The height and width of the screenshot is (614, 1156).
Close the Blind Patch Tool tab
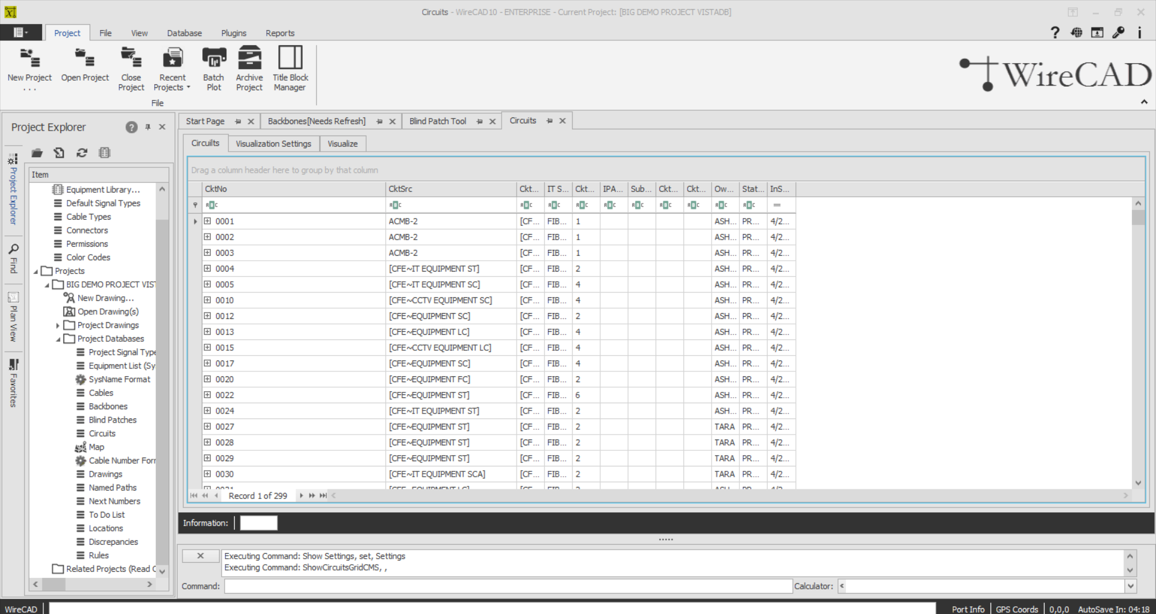493,122
